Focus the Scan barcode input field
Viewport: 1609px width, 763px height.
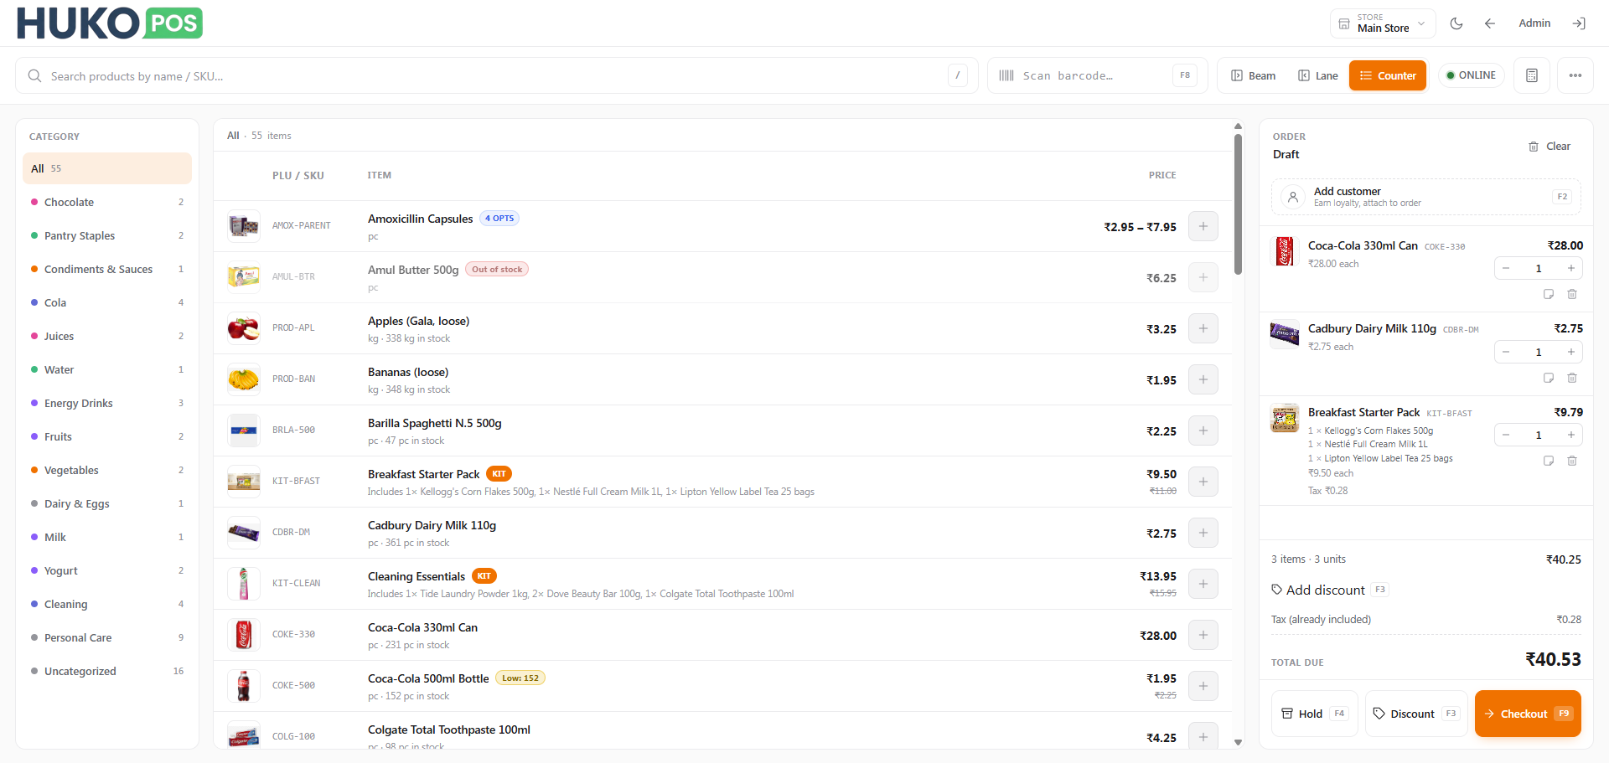pos(1097,75)
